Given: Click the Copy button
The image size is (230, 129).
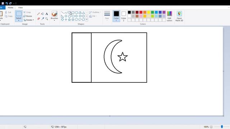Looking at the screenshot, I should pyautogui.click(x=9, y=16).
